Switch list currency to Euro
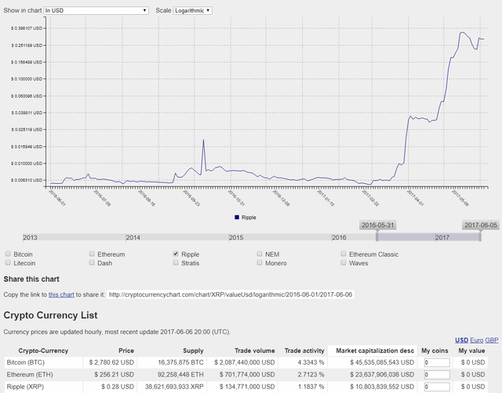This screenshot has width=502, height=393. tap(477, 341)
